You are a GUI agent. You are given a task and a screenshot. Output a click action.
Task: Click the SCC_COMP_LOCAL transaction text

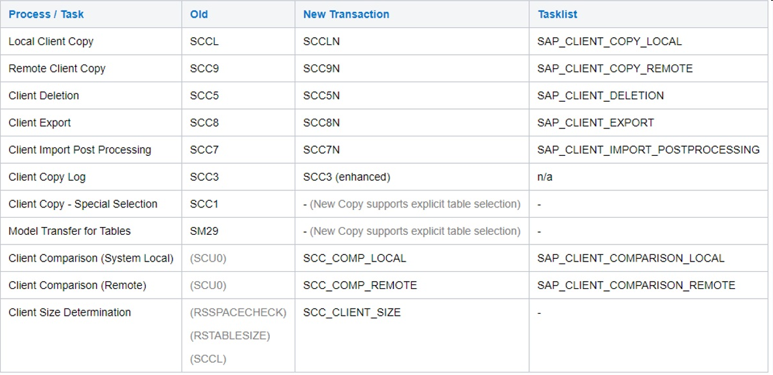coord(354,258)
